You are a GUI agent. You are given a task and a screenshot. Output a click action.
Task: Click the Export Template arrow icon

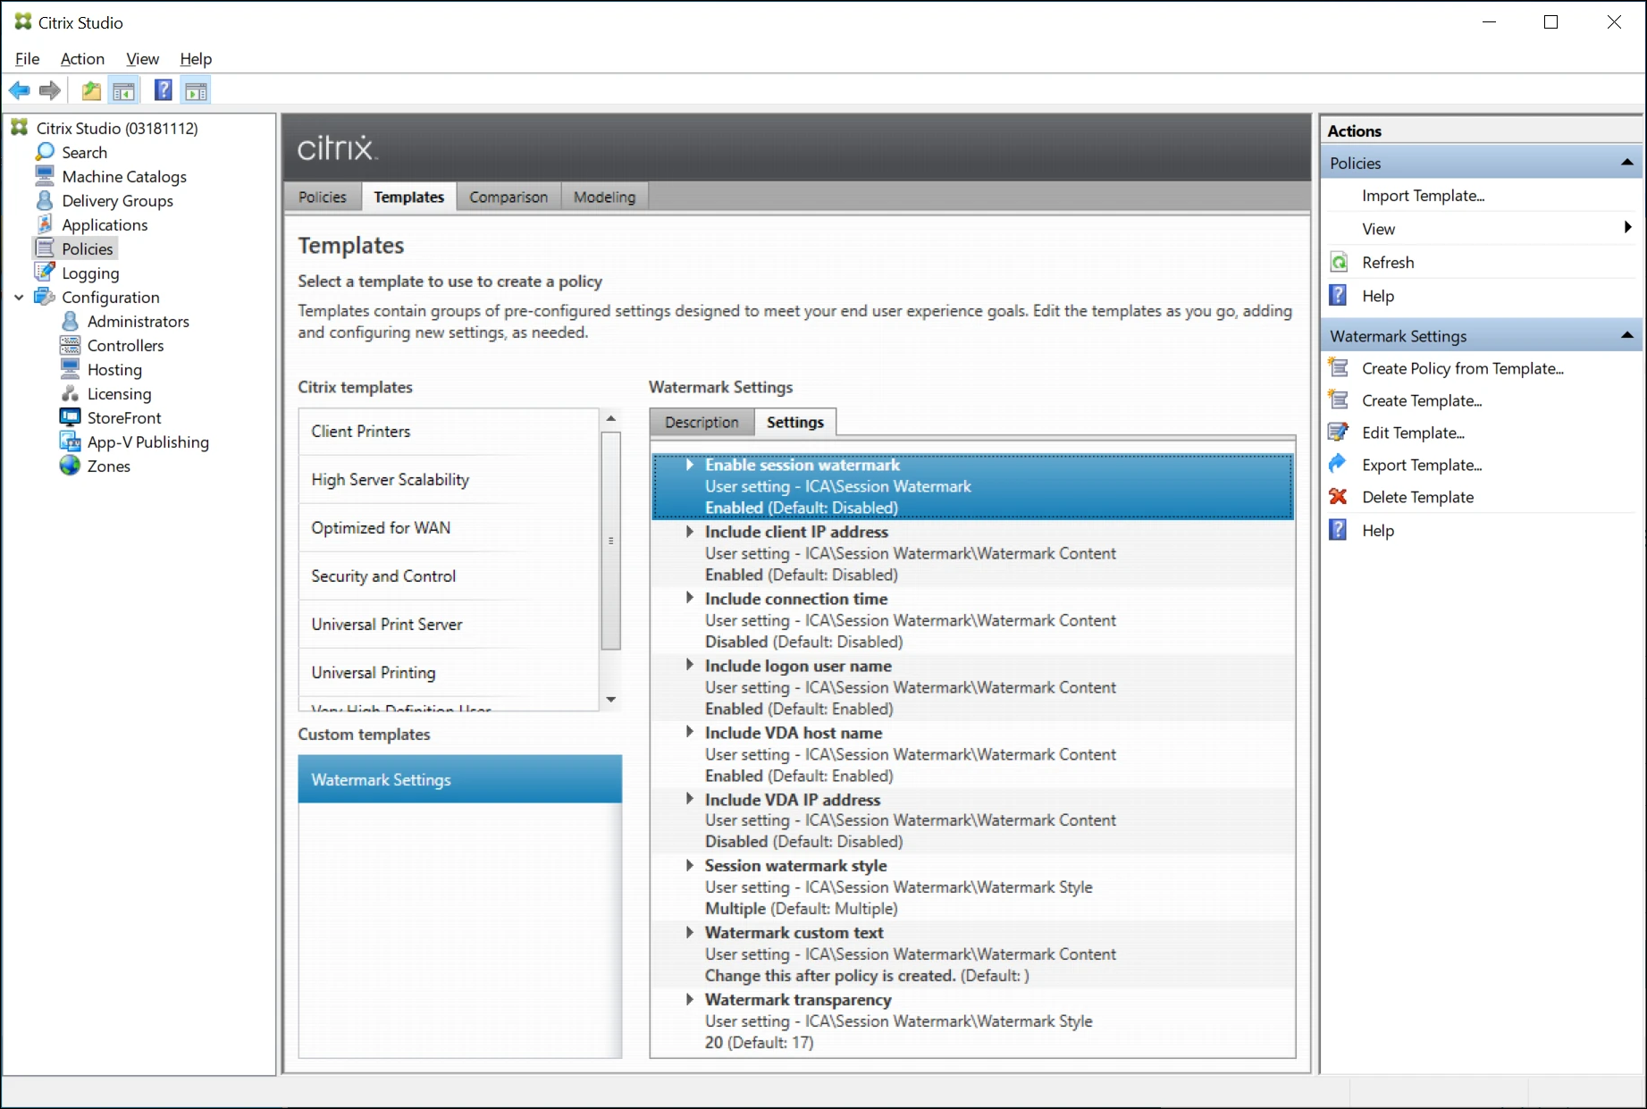pos(1339,465)
